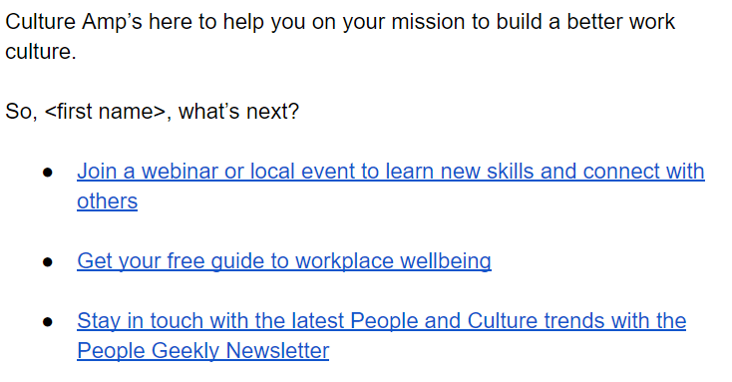Screen dimensions: 732x382
Task: Open the free workplace wellbeing guide link
Action: [x=284, y=260]
